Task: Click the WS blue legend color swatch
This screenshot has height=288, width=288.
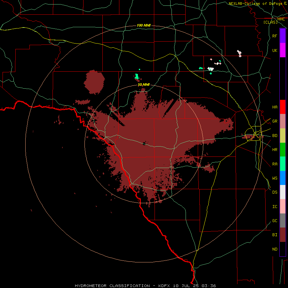Action: pos(283,178)
